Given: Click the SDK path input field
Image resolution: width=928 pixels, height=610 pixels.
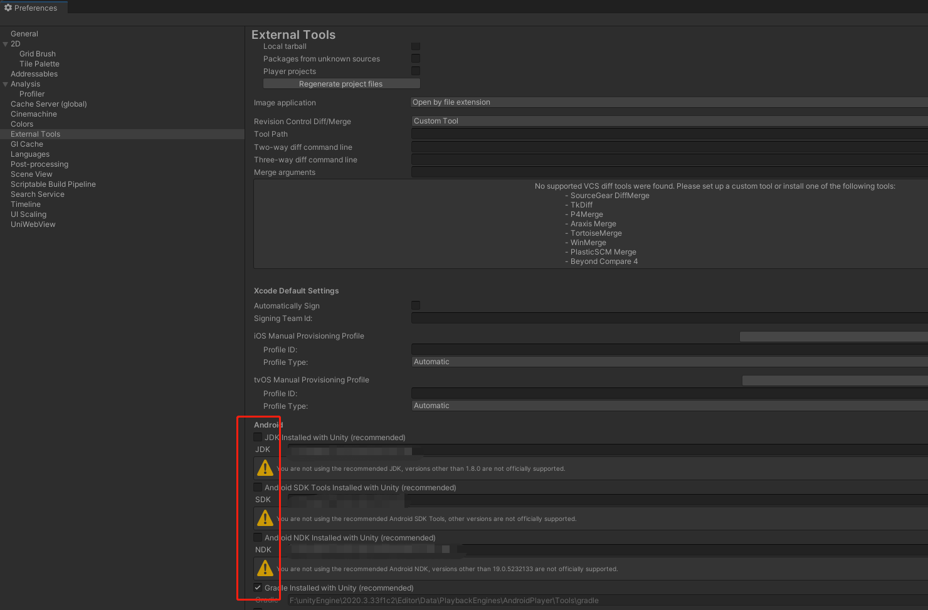Looking at the screenshot, I should [x=608, y=500].
